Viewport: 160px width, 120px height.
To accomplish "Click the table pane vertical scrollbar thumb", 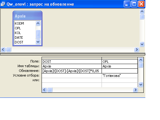I will coord(142,17).
